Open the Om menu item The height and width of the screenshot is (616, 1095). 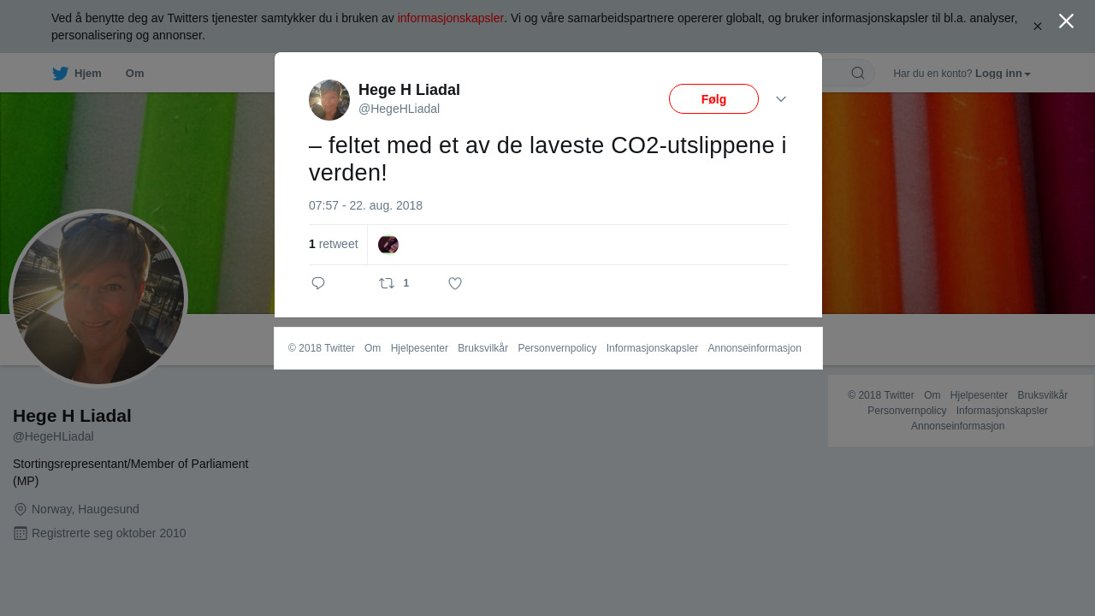pos(135,74)
